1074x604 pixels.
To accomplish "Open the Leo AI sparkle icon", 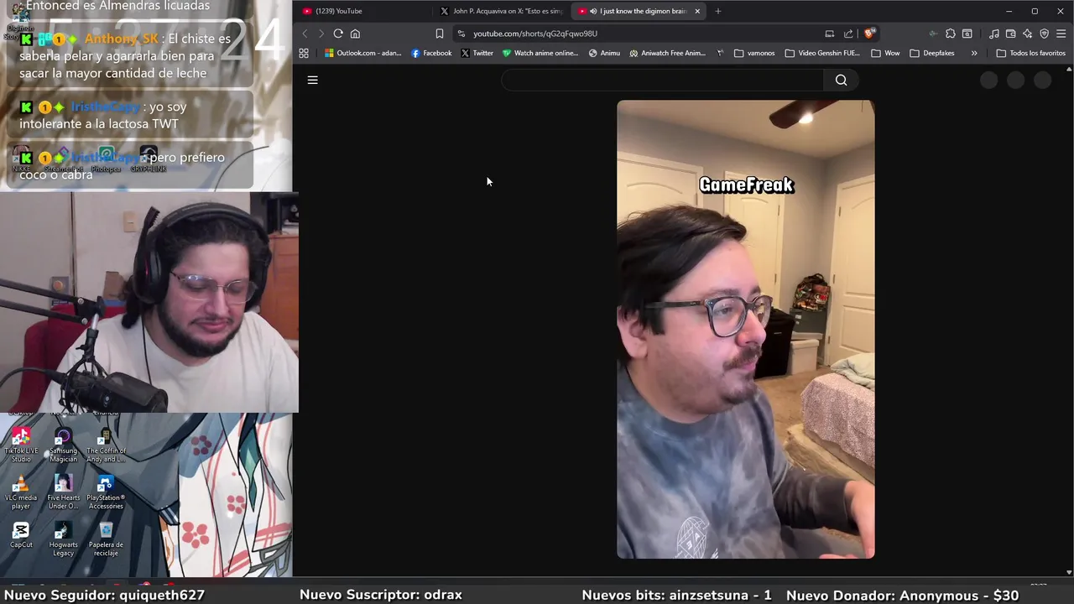I will click(1028, 34).
